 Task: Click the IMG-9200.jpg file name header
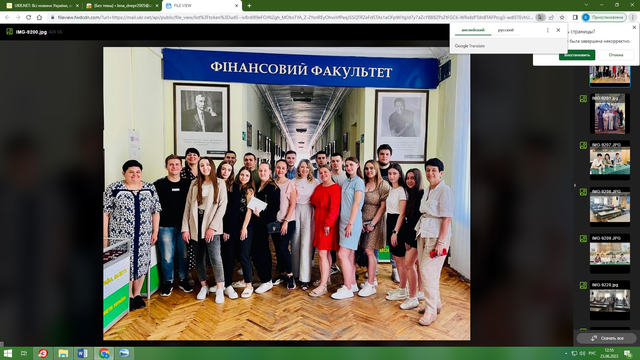click(x=31, y=32)
